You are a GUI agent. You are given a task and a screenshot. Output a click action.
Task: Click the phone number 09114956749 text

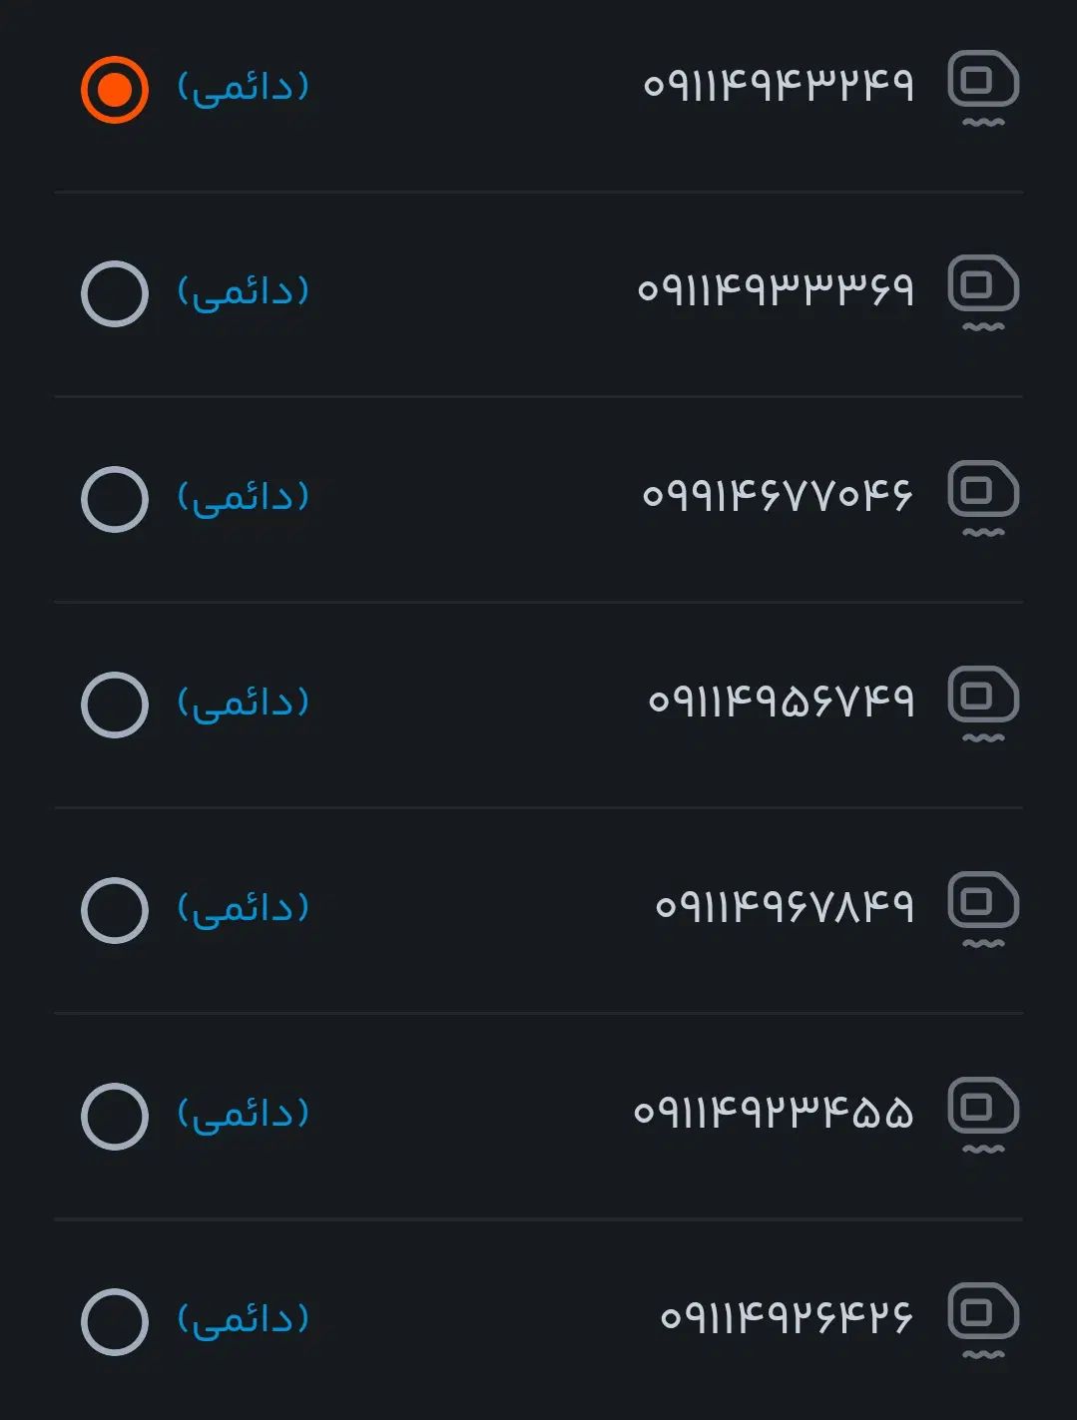coord(782,701)
